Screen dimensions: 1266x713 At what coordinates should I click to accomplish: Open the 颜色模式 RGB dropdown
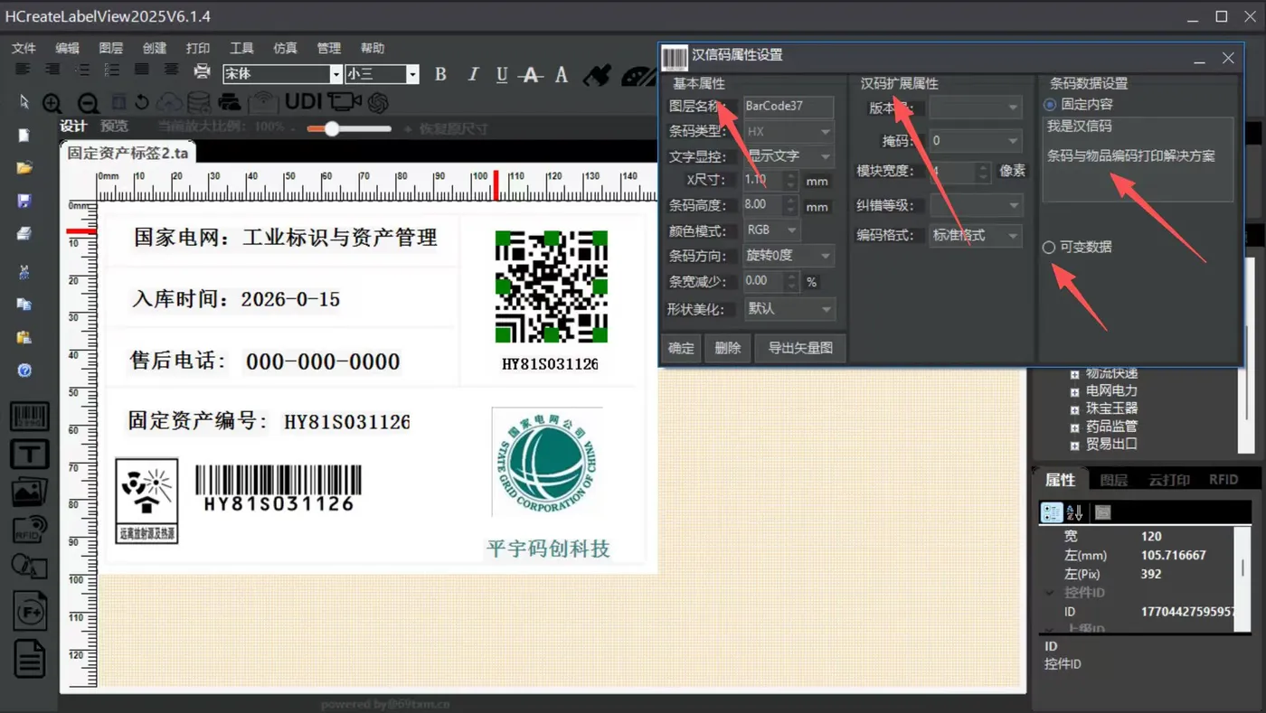coord(771,230)
